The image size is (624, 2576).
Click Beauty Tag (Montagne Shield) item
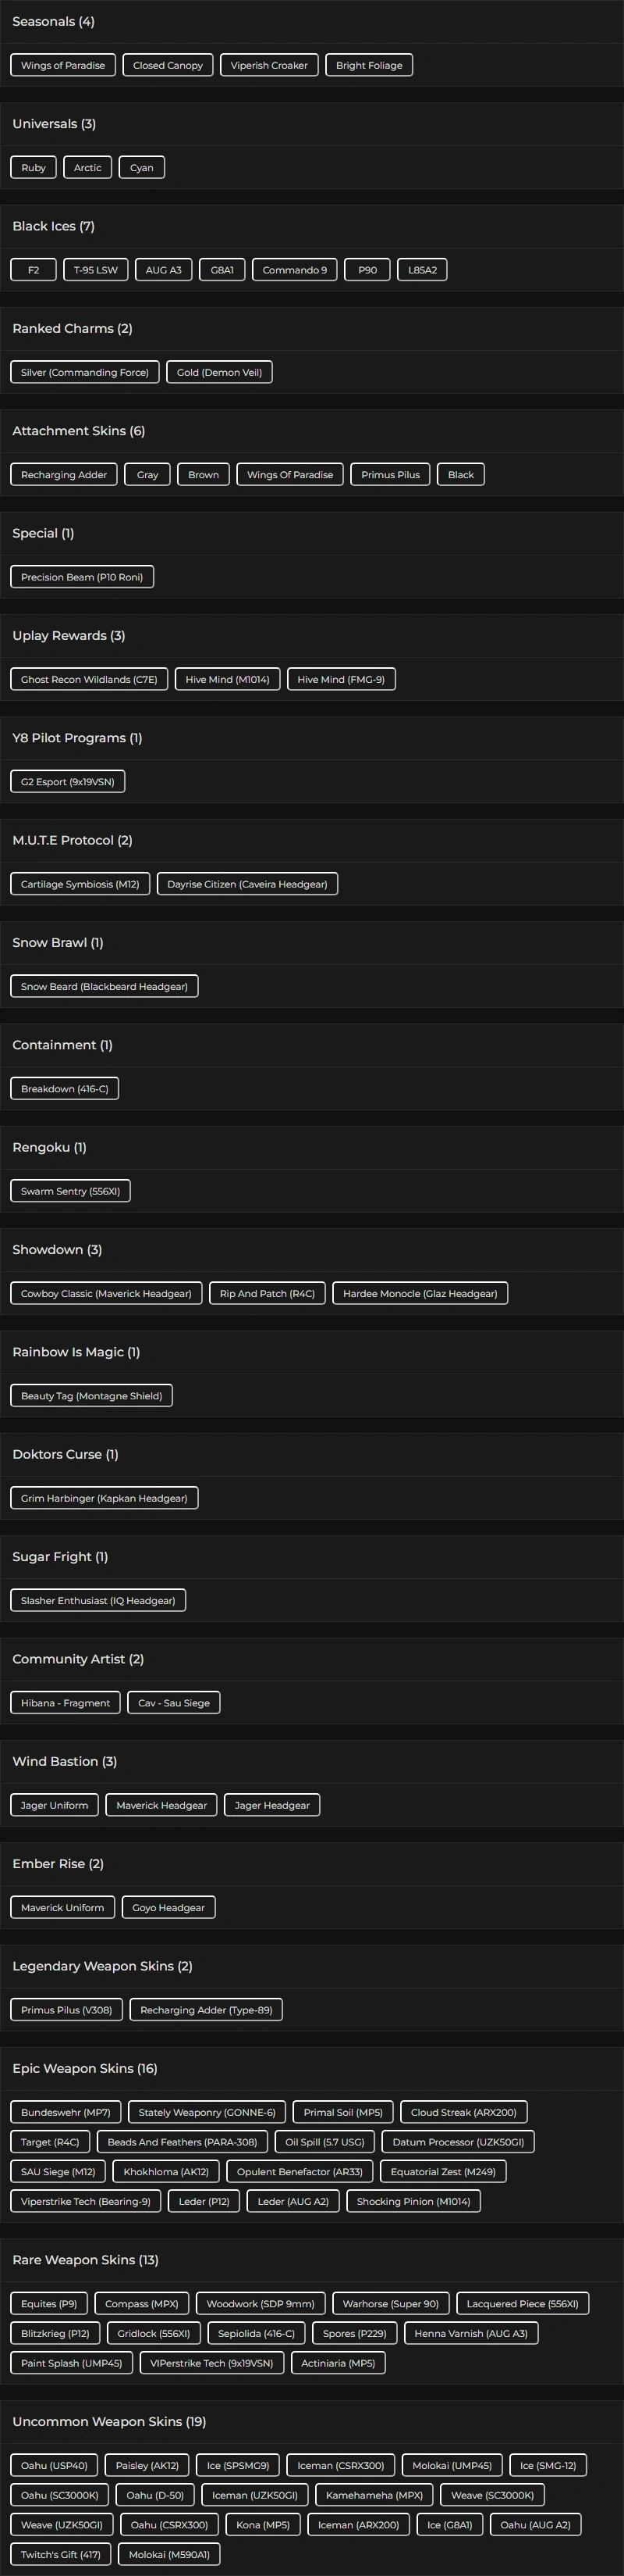point(90,1396)
